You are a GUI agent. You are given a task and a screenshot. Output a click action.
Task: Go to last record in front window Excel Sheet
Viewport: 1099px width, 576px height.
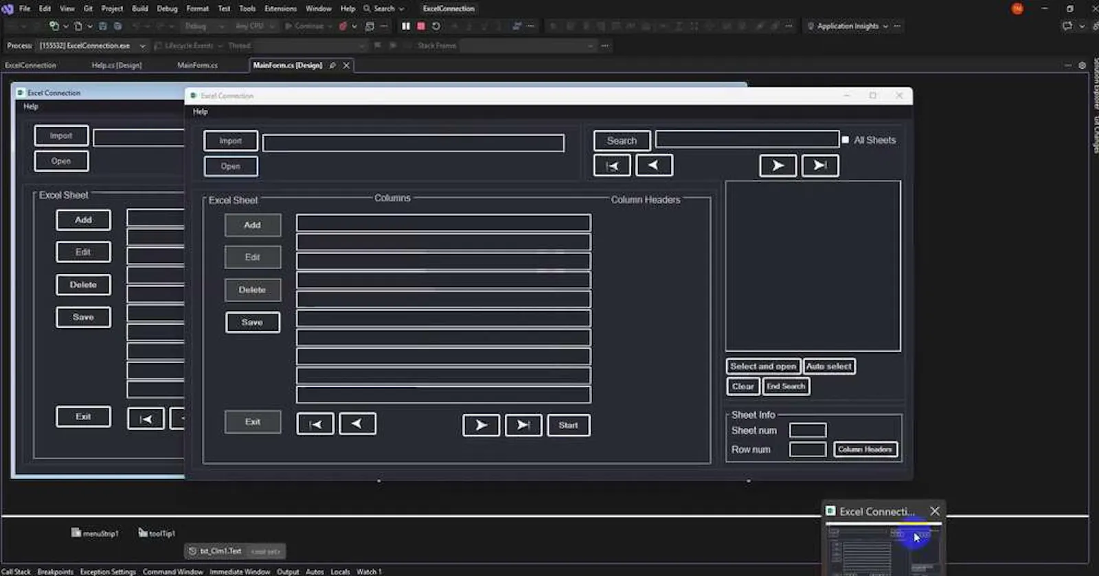[523, 425]
